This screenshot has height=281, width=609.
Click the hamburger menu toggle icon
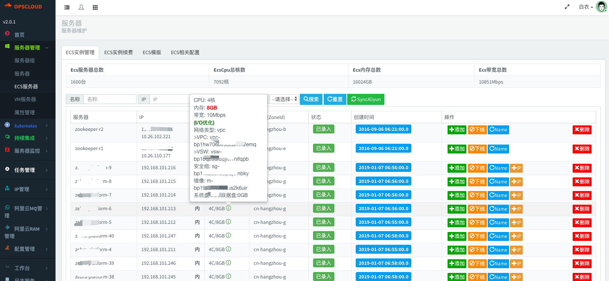pyautogui.click(x=67, y=8)
